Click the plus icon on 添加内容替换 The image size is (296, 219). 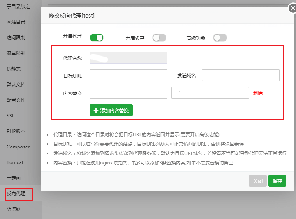[x=96, y=110]
